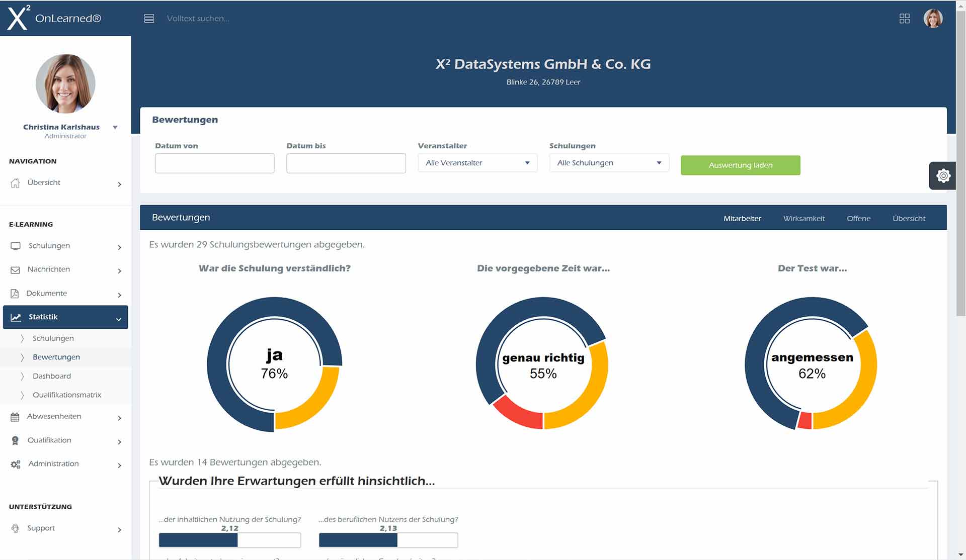Viewport: 966px width, 560px height.
Task: Expand the Abwesenheiten chevron
Action: 119,418
